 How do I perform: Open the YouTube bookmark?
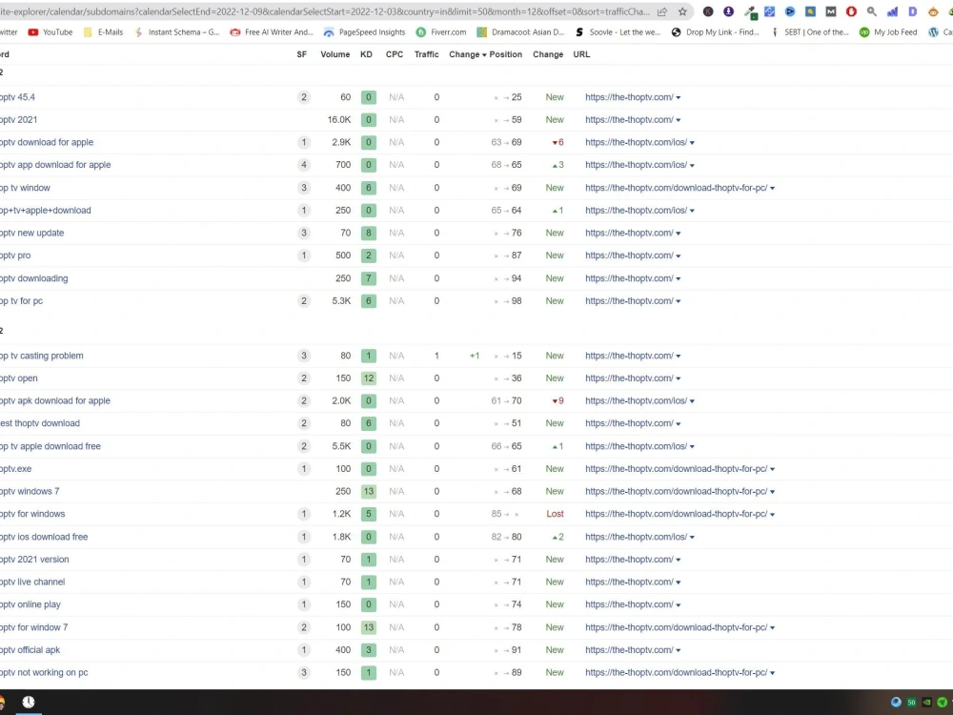[x=51, y=32]
